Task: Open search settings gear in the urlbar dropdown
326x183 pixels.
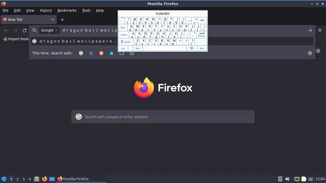Action: (310, 53)
